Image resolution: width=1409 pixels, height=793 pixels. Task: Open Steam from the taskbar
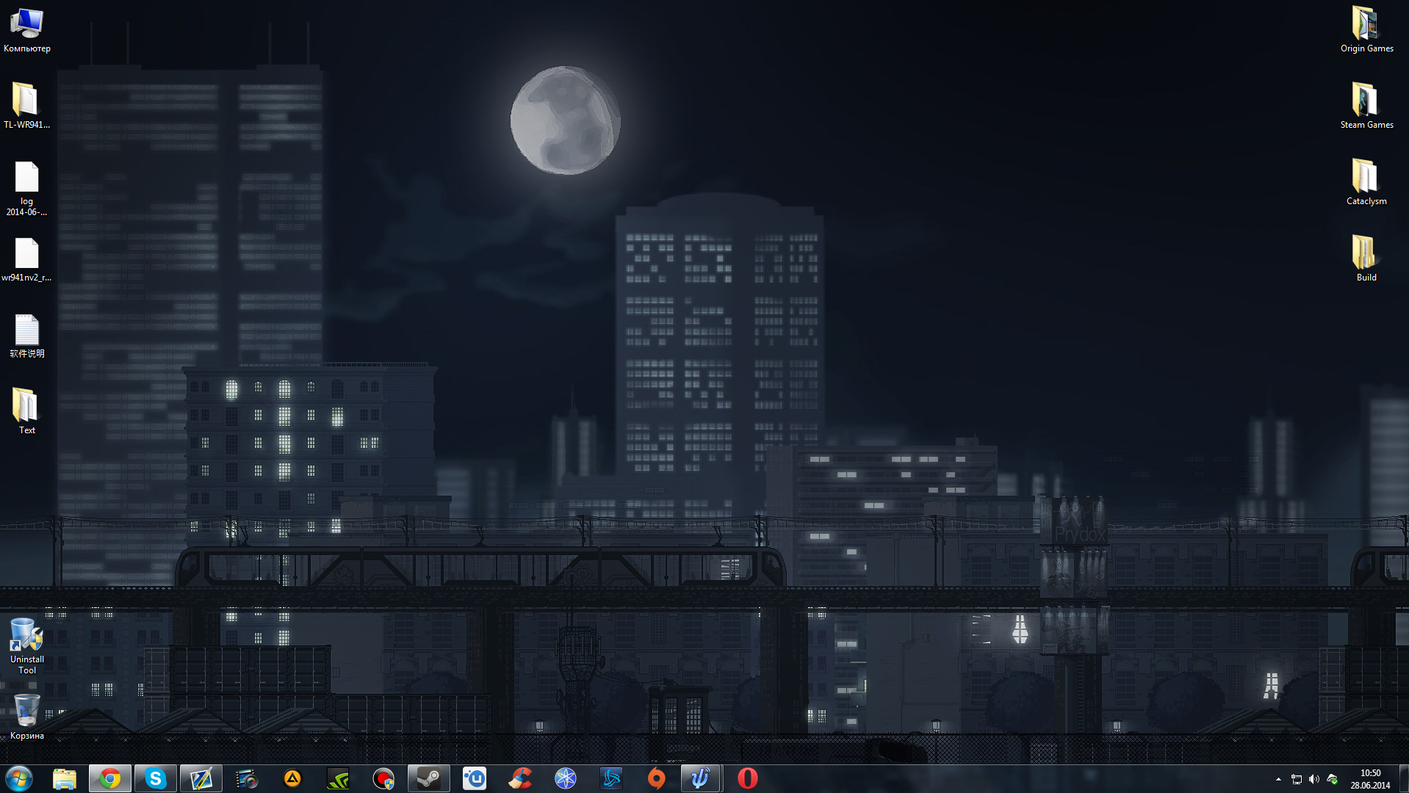429,778
